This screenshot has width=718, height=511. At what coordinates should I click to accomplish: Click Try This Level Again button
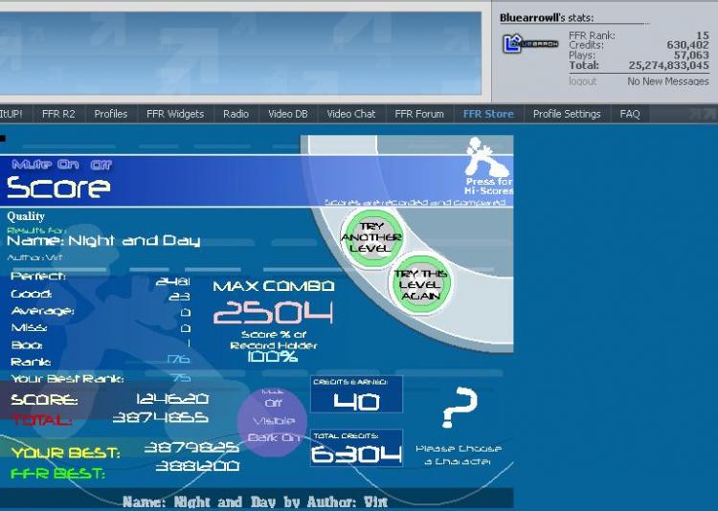[420, 282]
